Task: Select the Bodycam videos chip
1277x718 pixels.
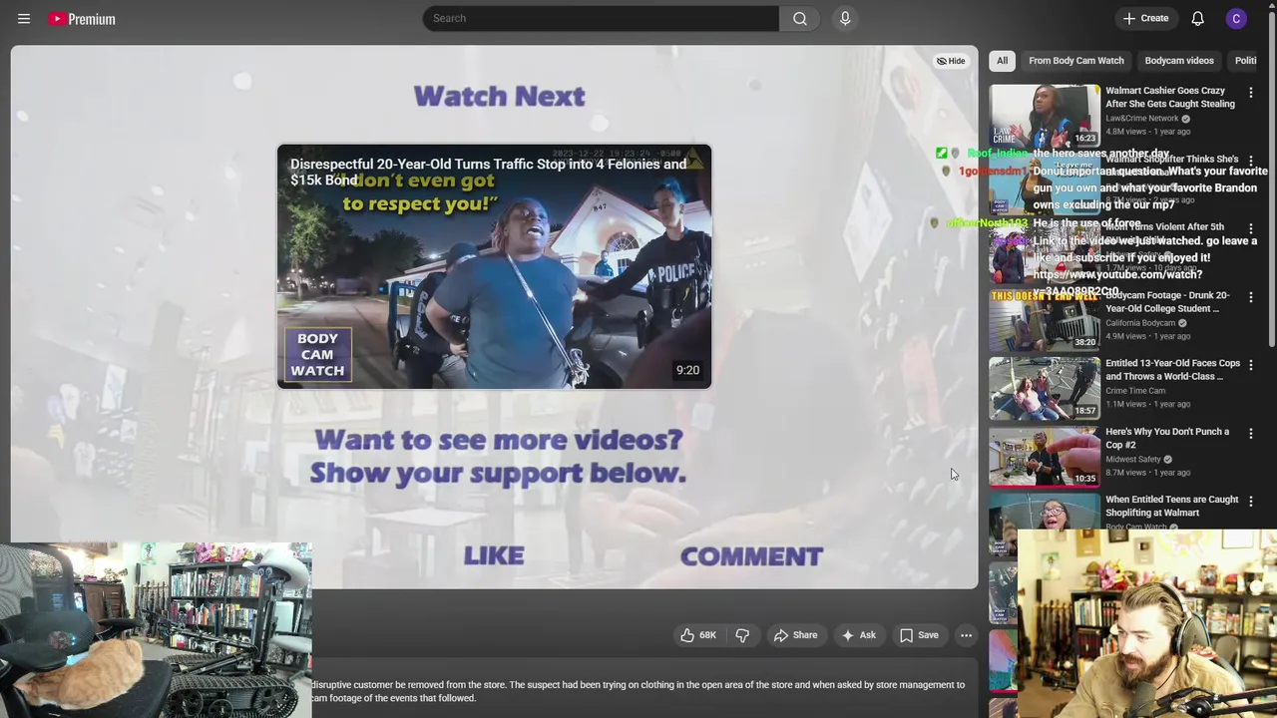Action: (1179, 61)
